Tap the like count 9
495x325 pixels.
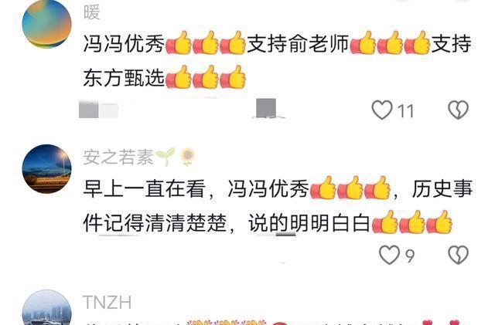coord(410,256)
